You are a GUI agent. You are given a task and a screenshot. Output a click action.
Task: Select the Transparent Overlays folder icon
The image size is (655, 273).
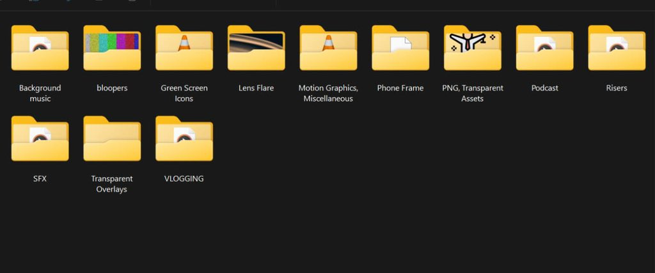click(x=112, y=139)
